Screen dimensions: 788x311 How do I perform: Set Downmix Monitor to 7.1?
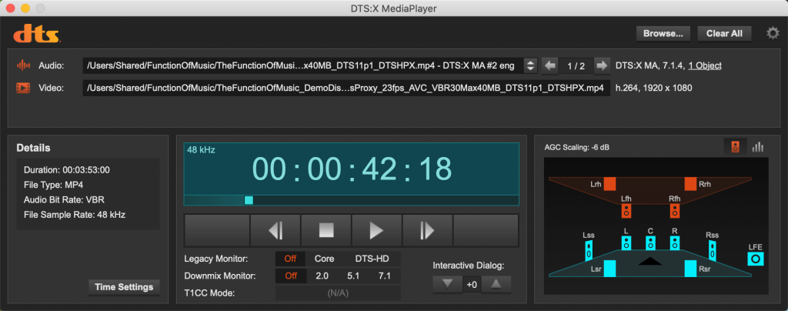pyautogui.click(x=385, y=276)
